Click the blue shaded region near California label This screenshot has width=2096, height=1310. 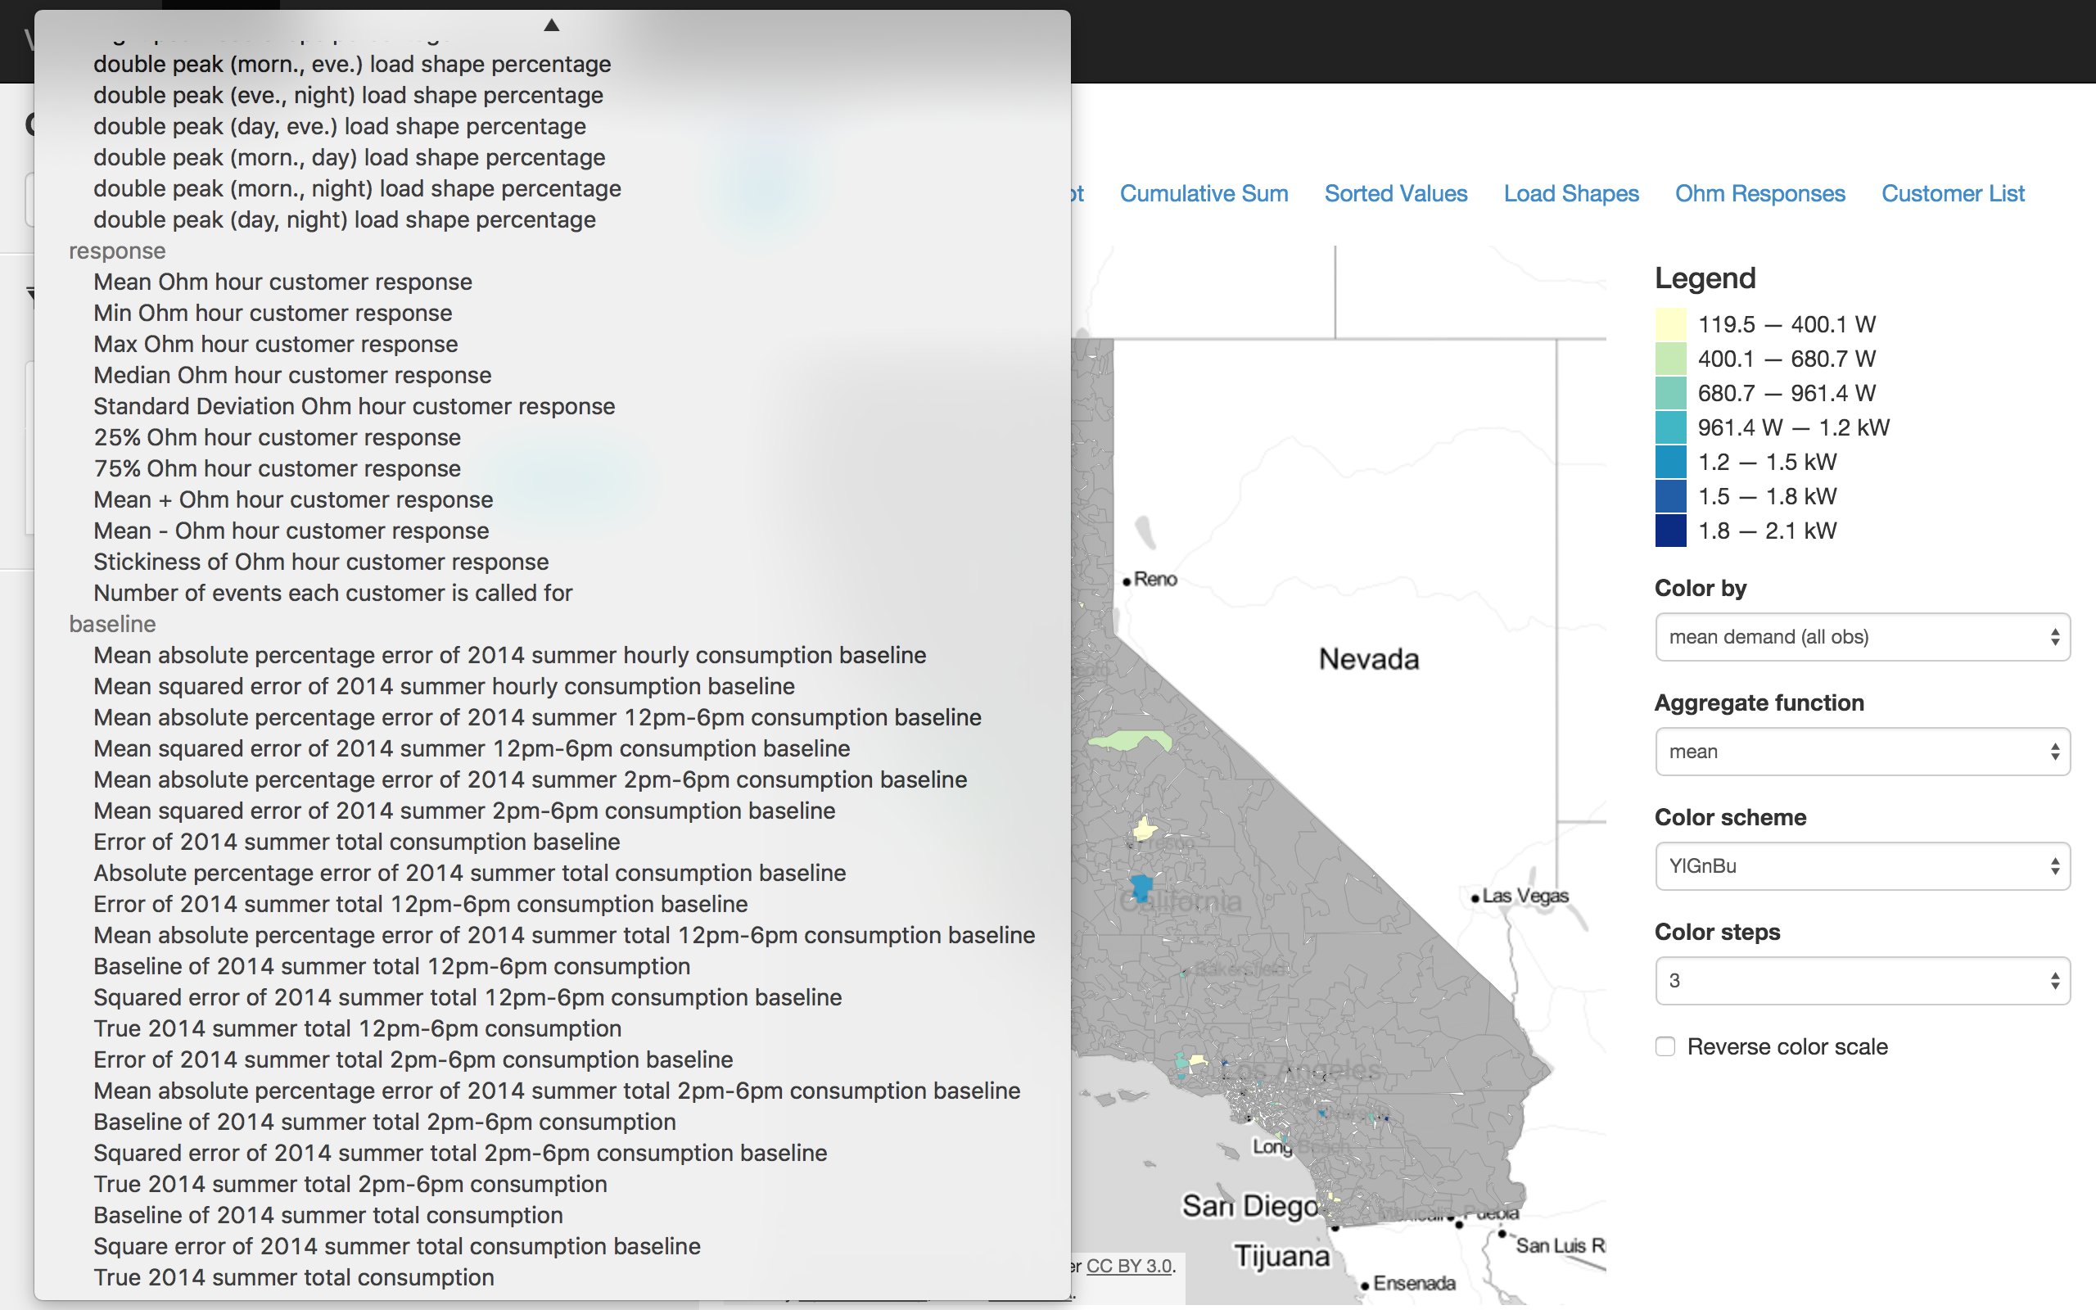tap(1141, 888)
